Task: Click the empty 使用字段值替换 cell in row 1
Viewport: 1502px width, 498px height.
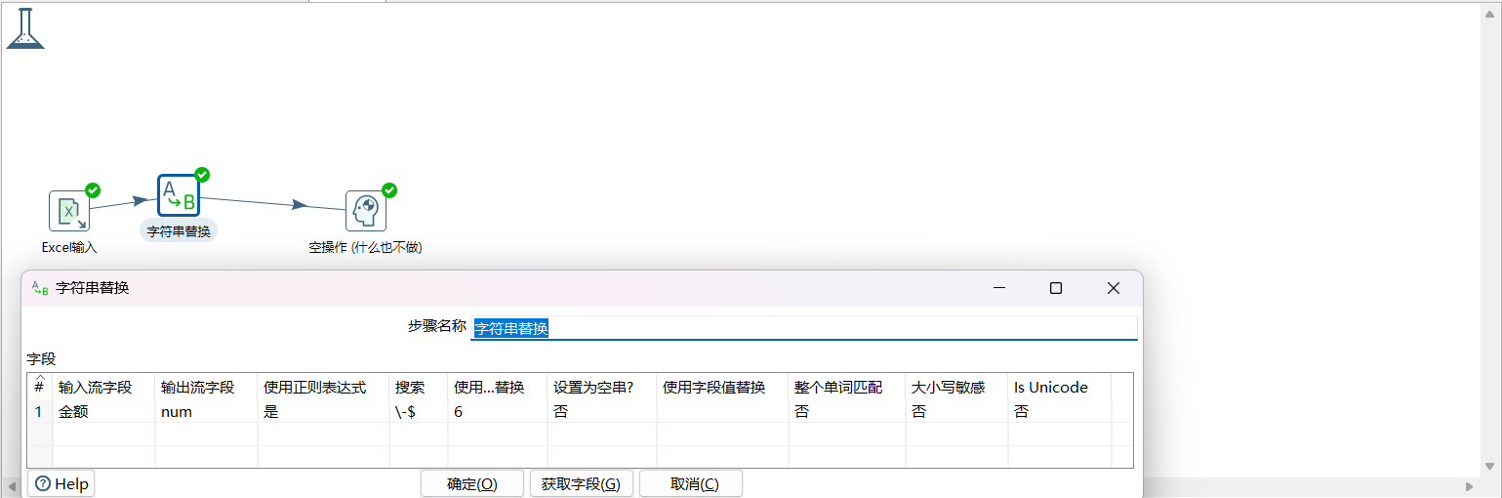Action: coord(723,411)
